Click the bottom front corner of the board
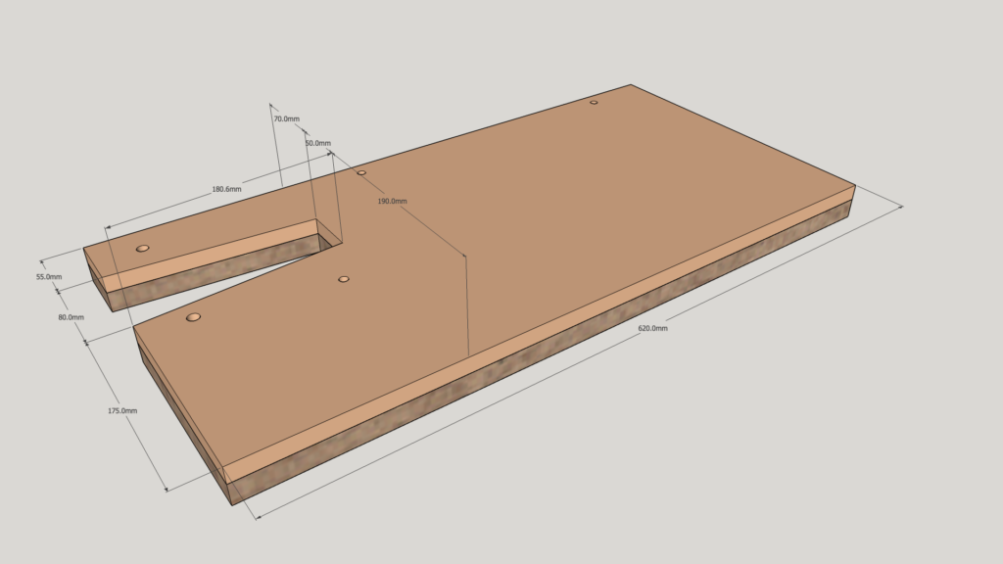1003x564 pixels. click(233, 503)
